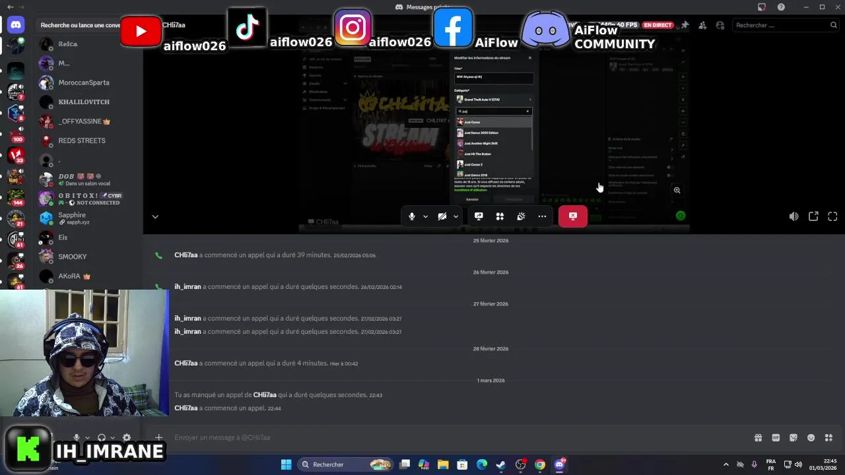Open the sticker picker
This screenshot has height=475, width=845.
tap(794, 437)
